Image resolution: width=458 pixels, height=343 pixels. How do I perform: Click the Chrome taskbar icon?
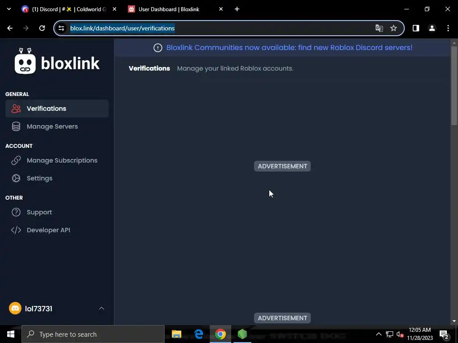[221, 334]
